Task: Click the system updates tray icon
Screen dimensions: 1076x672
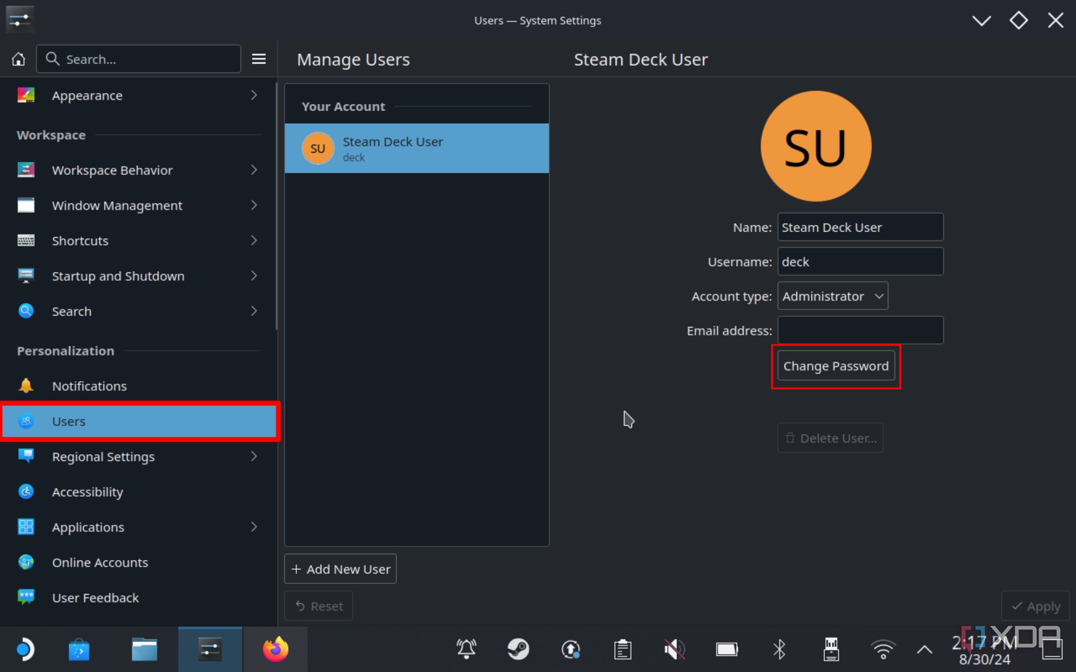Action: [571, 649]
